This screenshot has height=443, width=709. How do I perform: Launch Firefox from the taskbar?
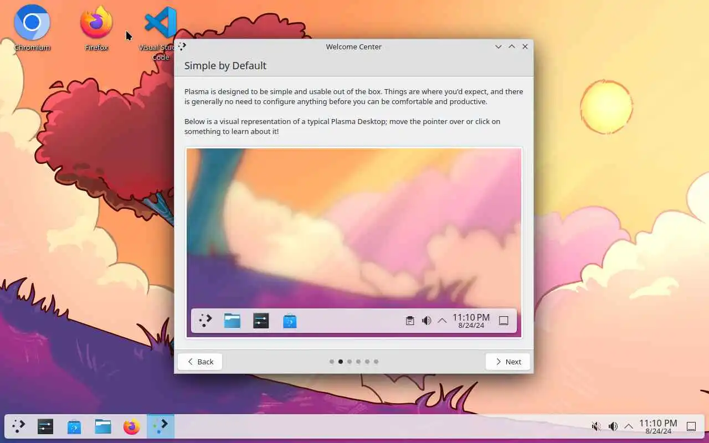(x=132, y=426)
